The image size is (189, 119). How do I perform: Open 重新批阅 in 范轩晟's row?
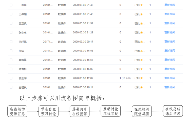[169, 42]
